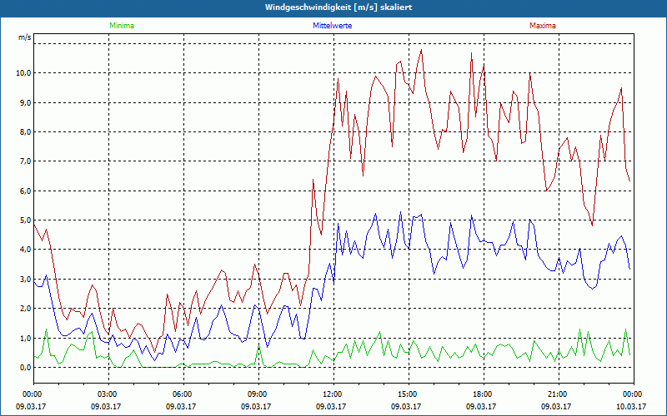
Task: Click the 7,0 y-axis value
Action: [x=26, y=161]
